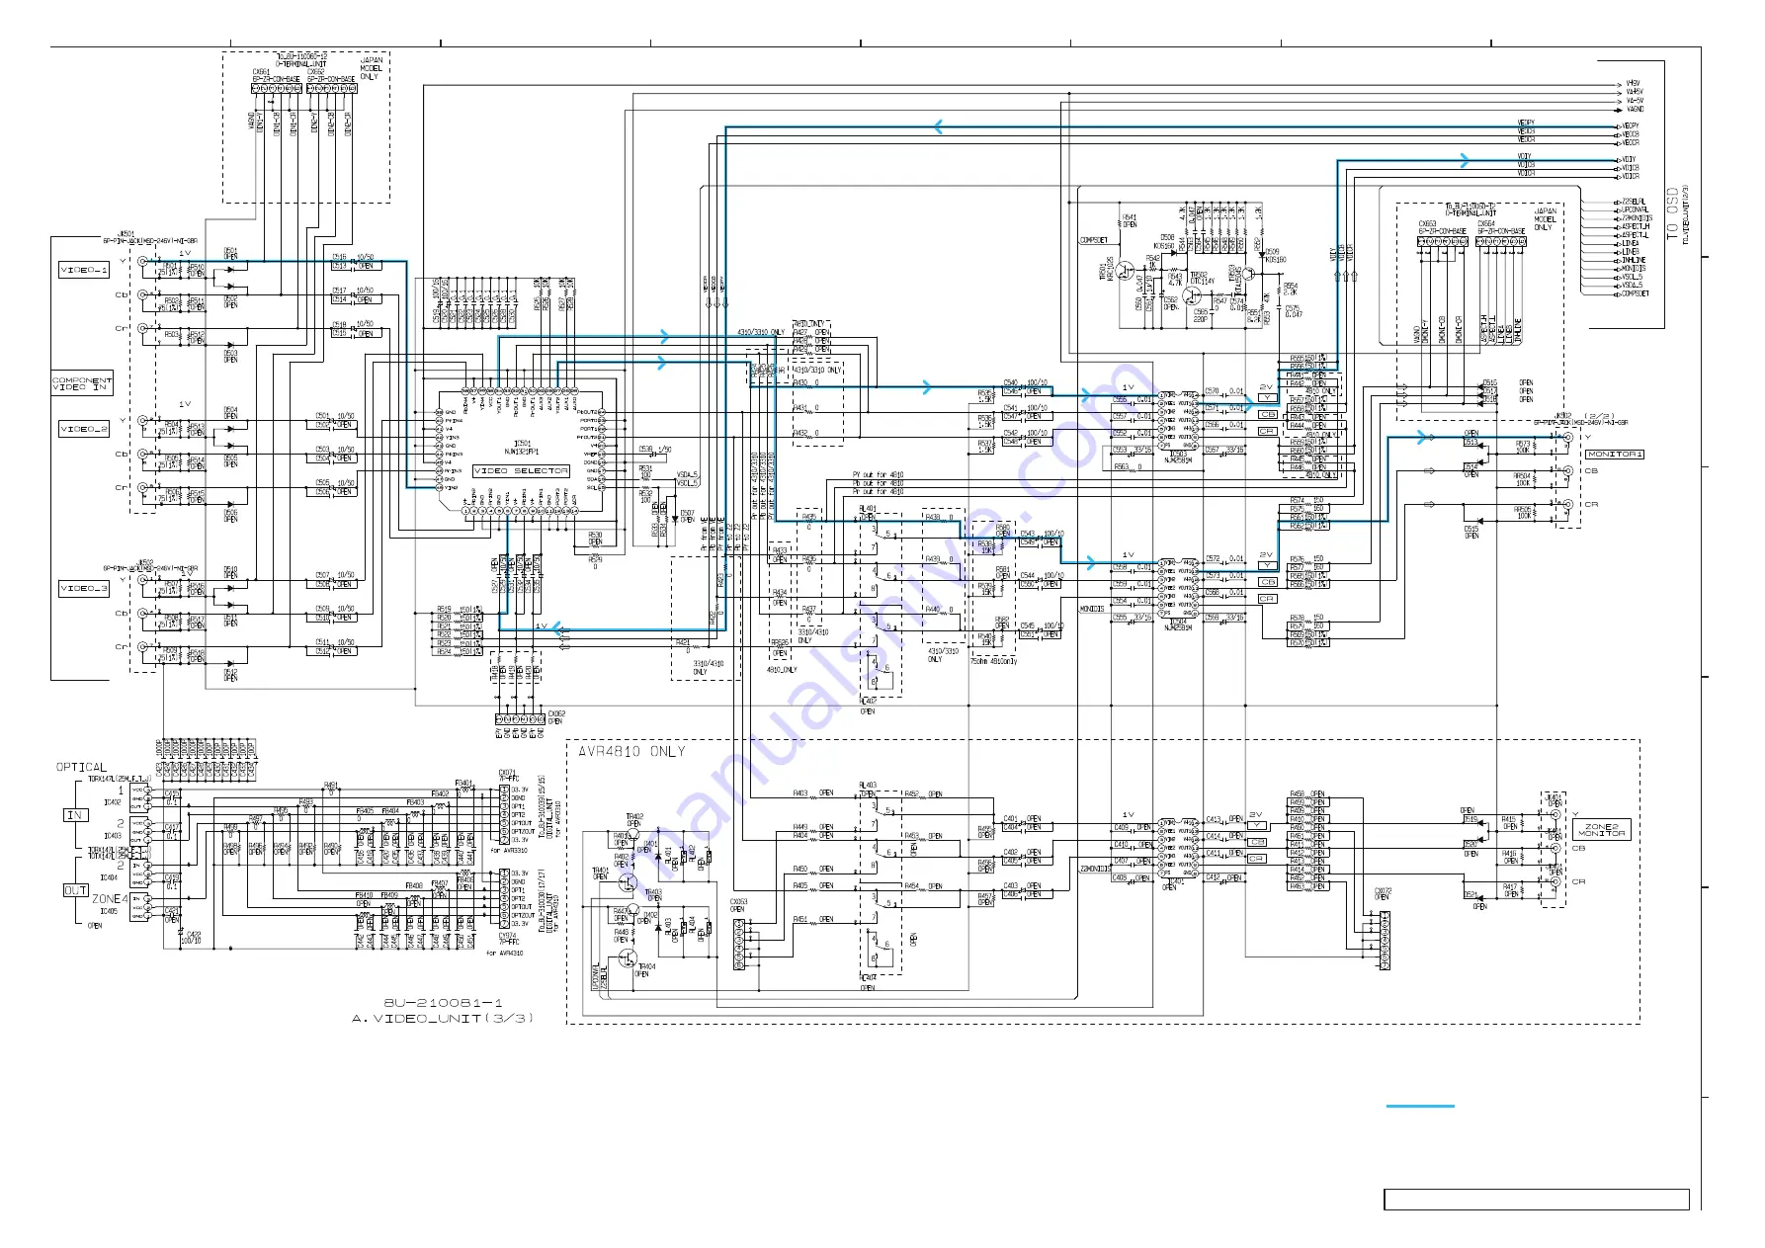Click the MONITOR1 output label
This screenshot has height=1248, width=1765.
click(1615, 454)
